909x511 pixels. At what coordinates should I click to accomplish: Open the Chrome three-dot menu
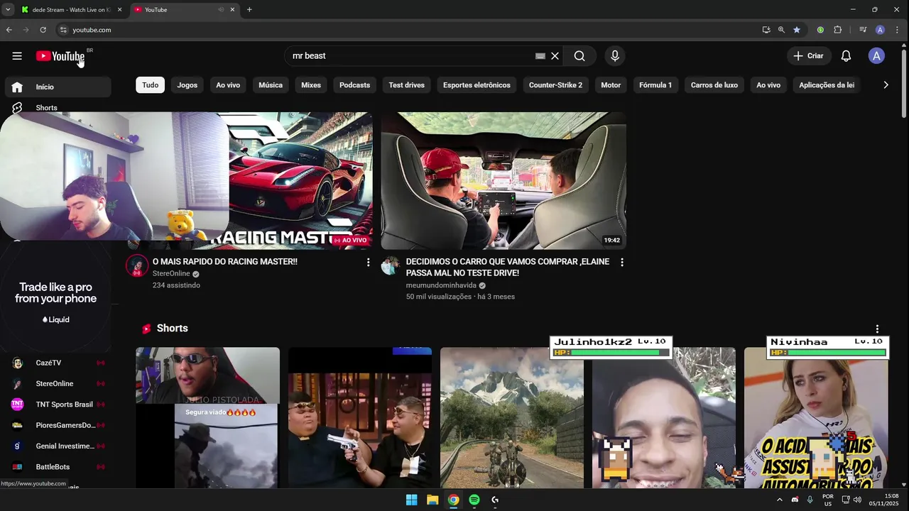click(x=898, y=30)
